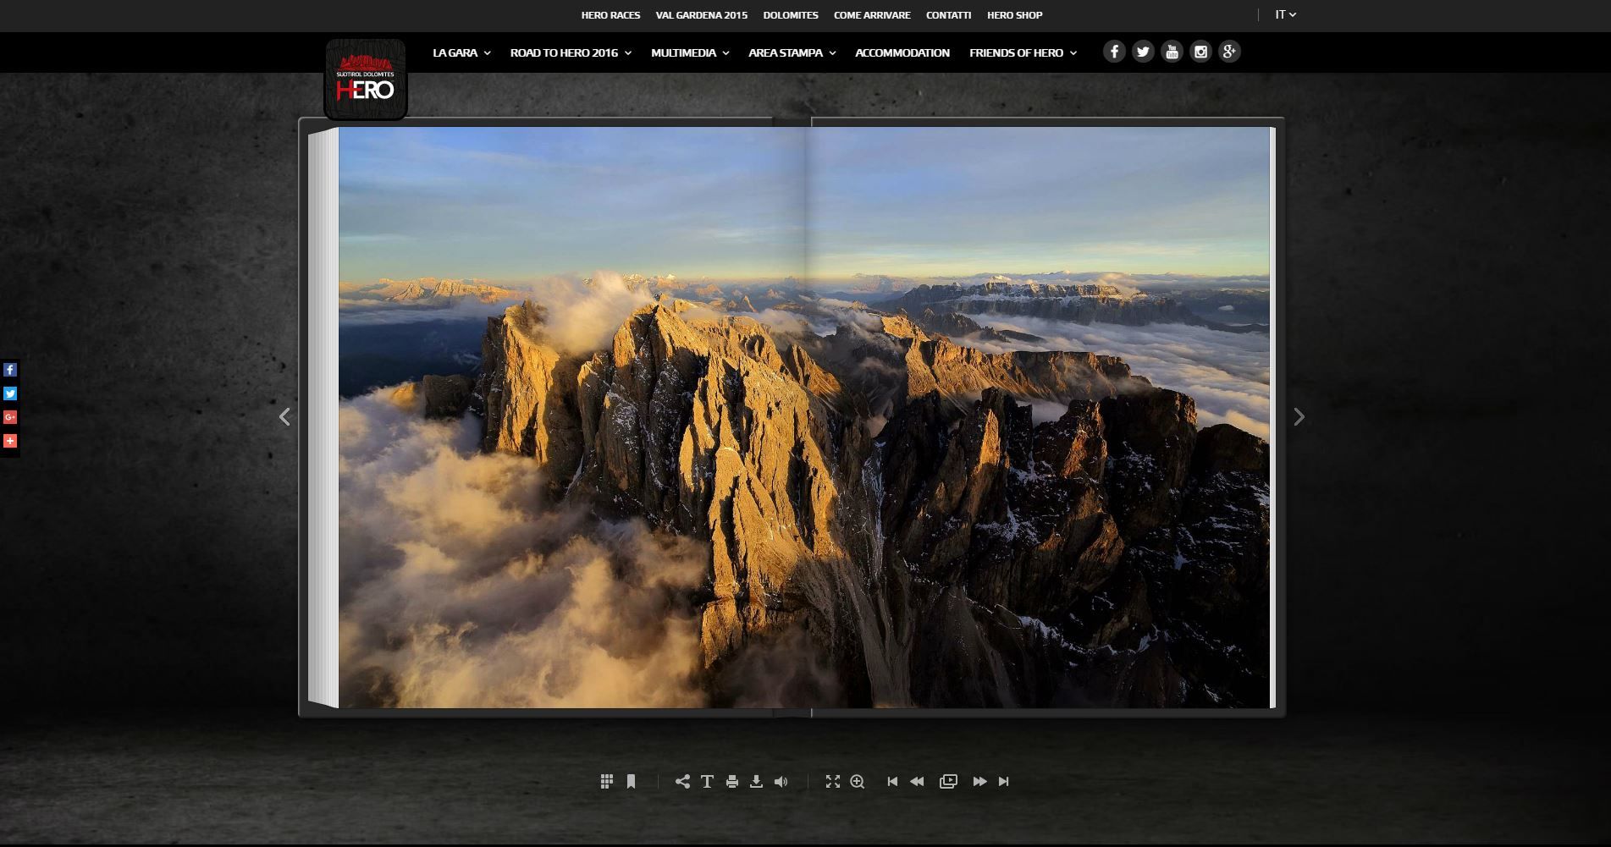The image size is (1611, 847).
Task: Select the text tool icon
Action: pyautogui.click(x=707, y=781)
